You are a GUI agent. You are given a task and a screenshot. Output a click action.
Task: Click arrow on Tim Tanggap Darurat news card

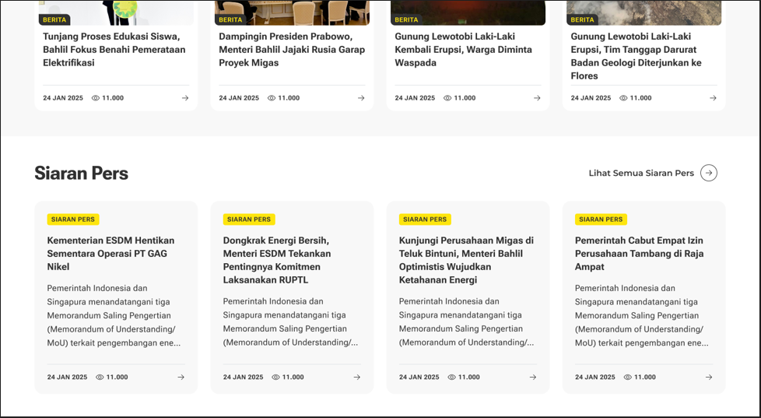(x=713, y=98)
